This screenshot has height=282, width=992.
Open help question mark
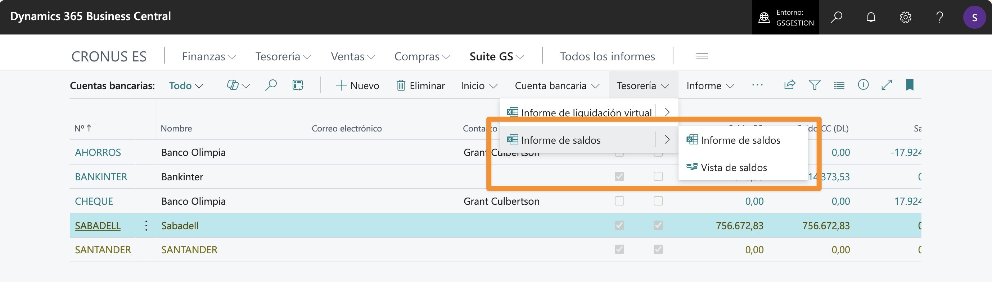[x=939, y=17]
